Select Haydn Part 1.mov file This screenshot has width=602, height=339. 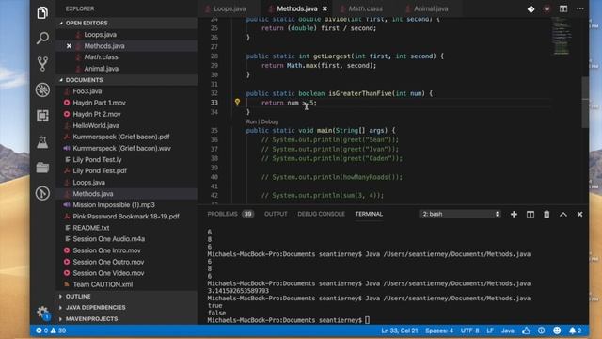pos(126,103)
